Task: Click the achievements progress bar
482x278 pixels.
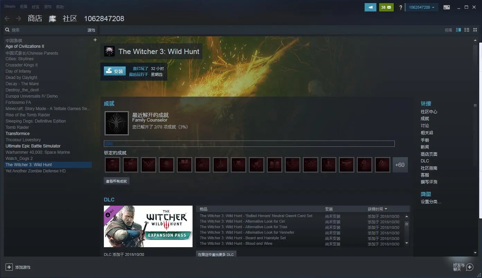Action: [249, 144]
